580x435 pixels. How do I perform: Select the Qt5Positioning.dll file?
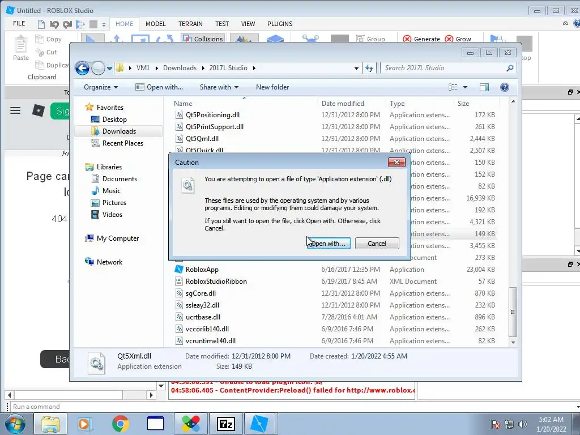pos(213,114)
